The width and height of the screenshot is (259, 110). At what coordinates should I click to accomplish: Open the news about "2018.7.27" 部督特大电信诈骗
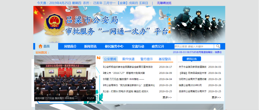click(x=124, y=73)
